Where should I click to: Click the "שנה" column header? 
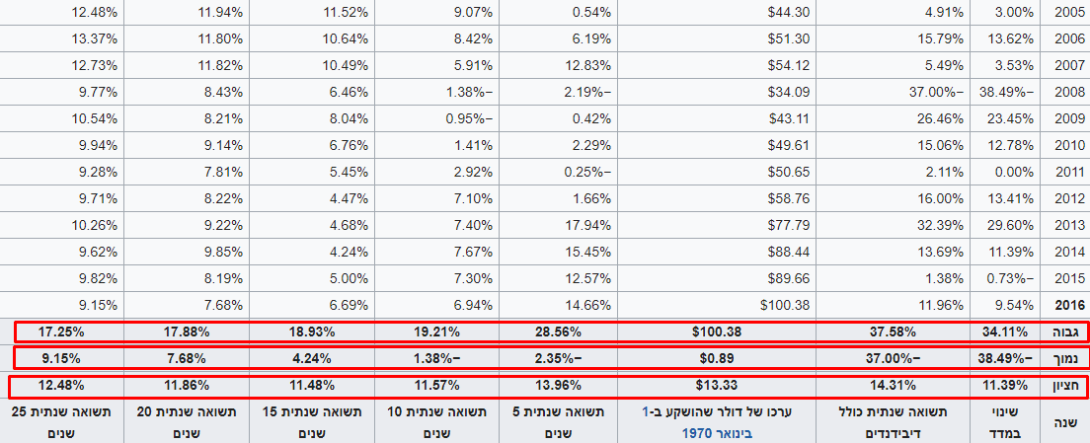[x=1064, y=422]
